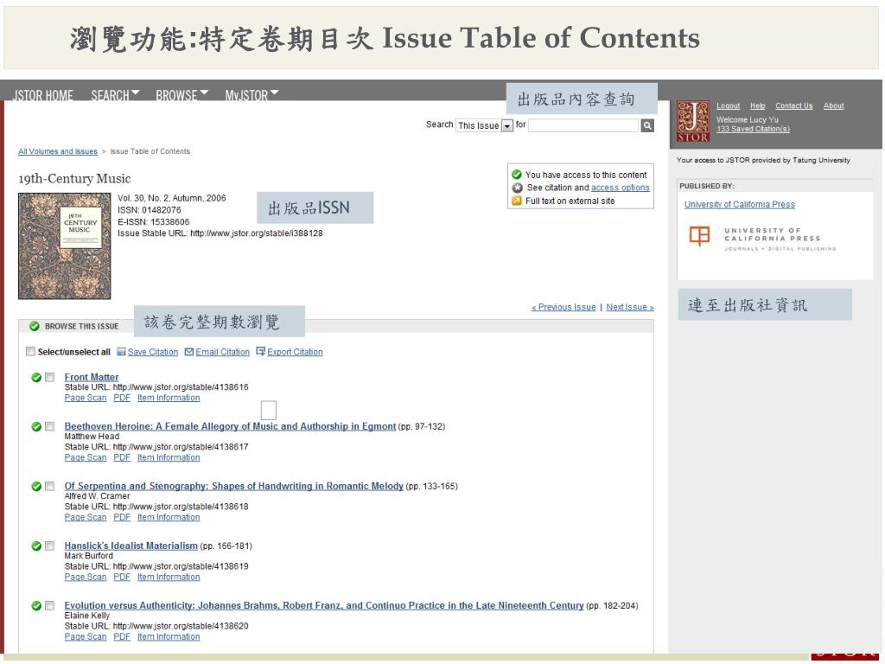
Task: Open Front Matter Item Information
Action: (x=169, y=398)
